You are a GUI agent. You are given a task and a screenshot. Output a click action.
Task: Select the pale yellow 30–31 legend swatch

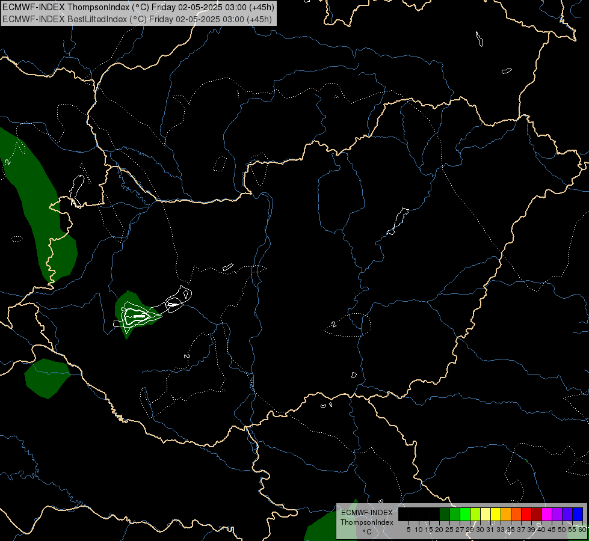coord(486,514)
